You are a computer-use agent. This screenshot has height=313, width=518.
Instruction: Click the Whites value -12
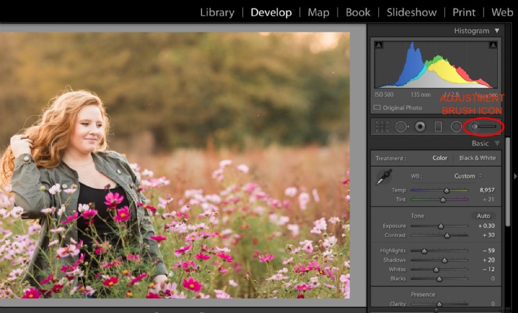489,269
